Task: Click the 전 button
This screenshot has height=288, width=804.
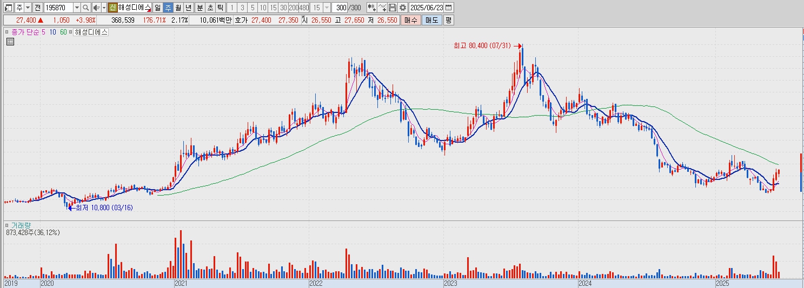Action: coord(37,8)
